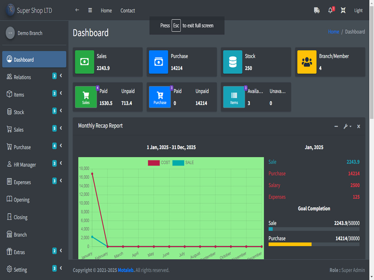Expand the Expenses menu chevron
Screen dimensions: 374x280
(x=61, y=181)
